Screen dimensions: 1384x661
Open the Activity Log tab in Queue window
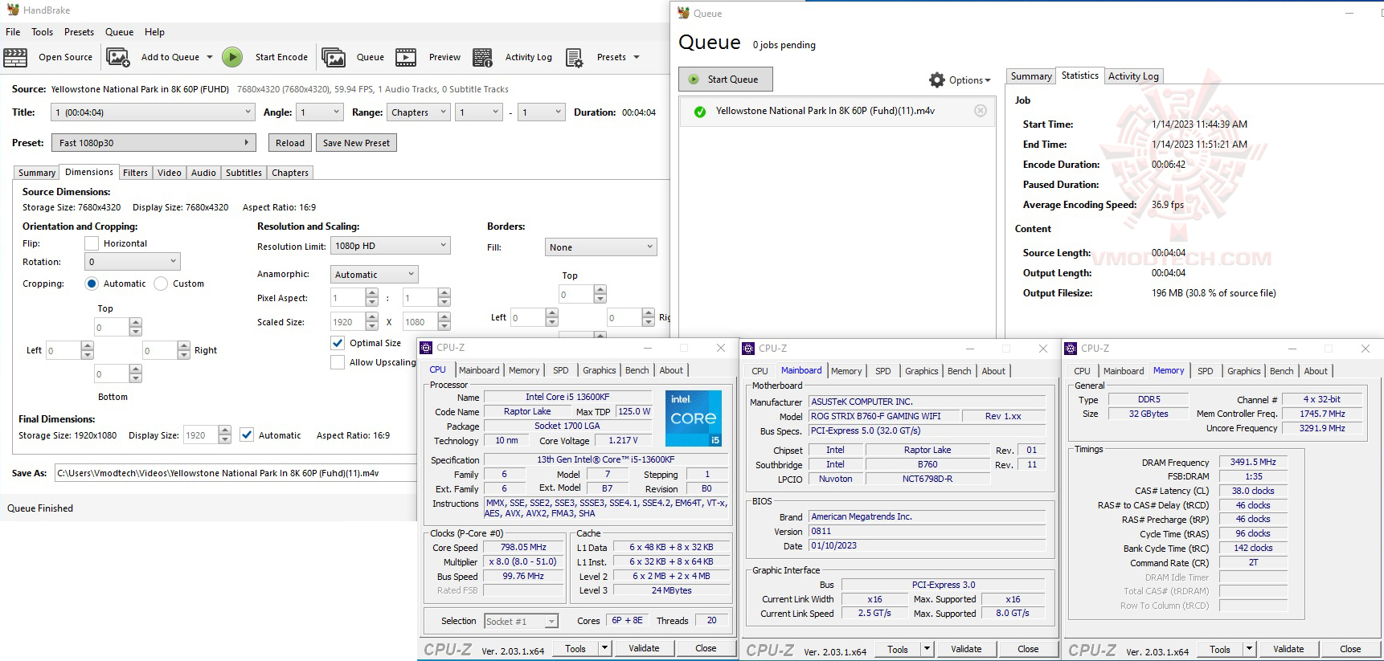[x=1133, y=76]
